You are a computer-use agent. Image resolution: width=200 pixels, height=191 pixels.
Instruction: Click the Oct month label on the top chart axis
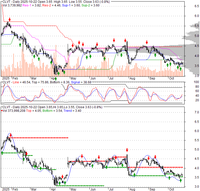[172, 78]
